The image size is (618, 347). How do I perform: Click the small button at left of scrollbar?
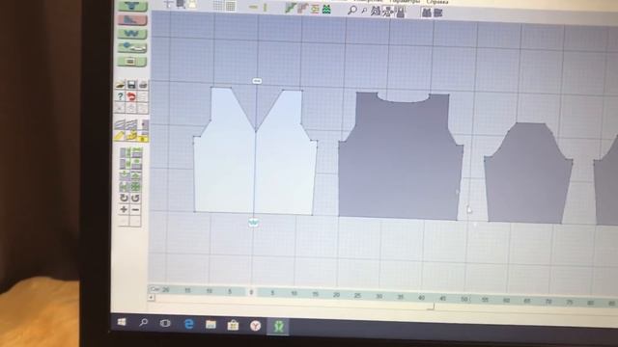click(x=151, y=298)
